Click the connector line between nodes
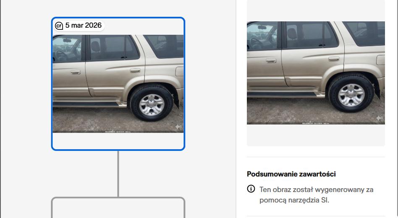The height and width of the screenshot is (218, 398). (118, 174)
